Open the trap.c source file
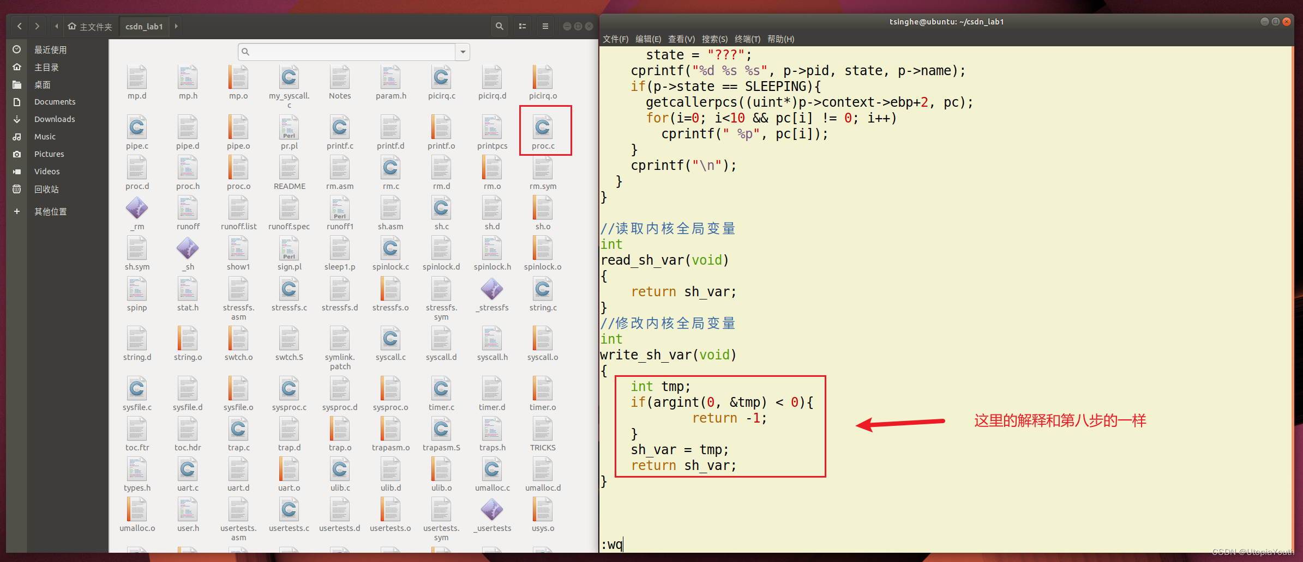 point(238,429)
